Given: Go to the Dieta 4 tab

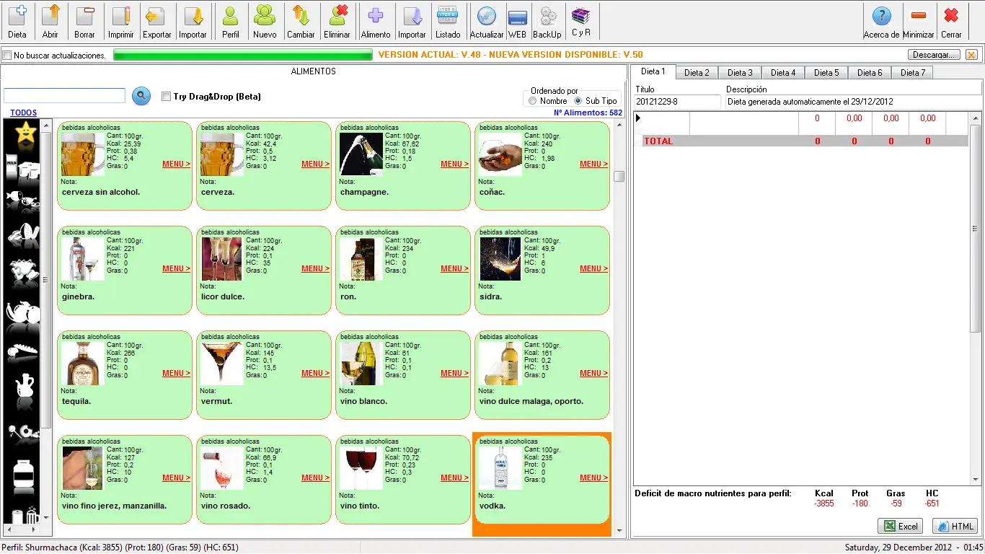Looking at the screenshot, I should 783,73.
